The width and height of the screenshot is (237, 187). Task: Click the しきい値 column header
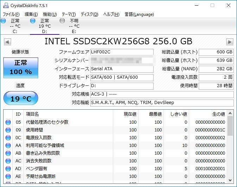click(x=177, y=114)
